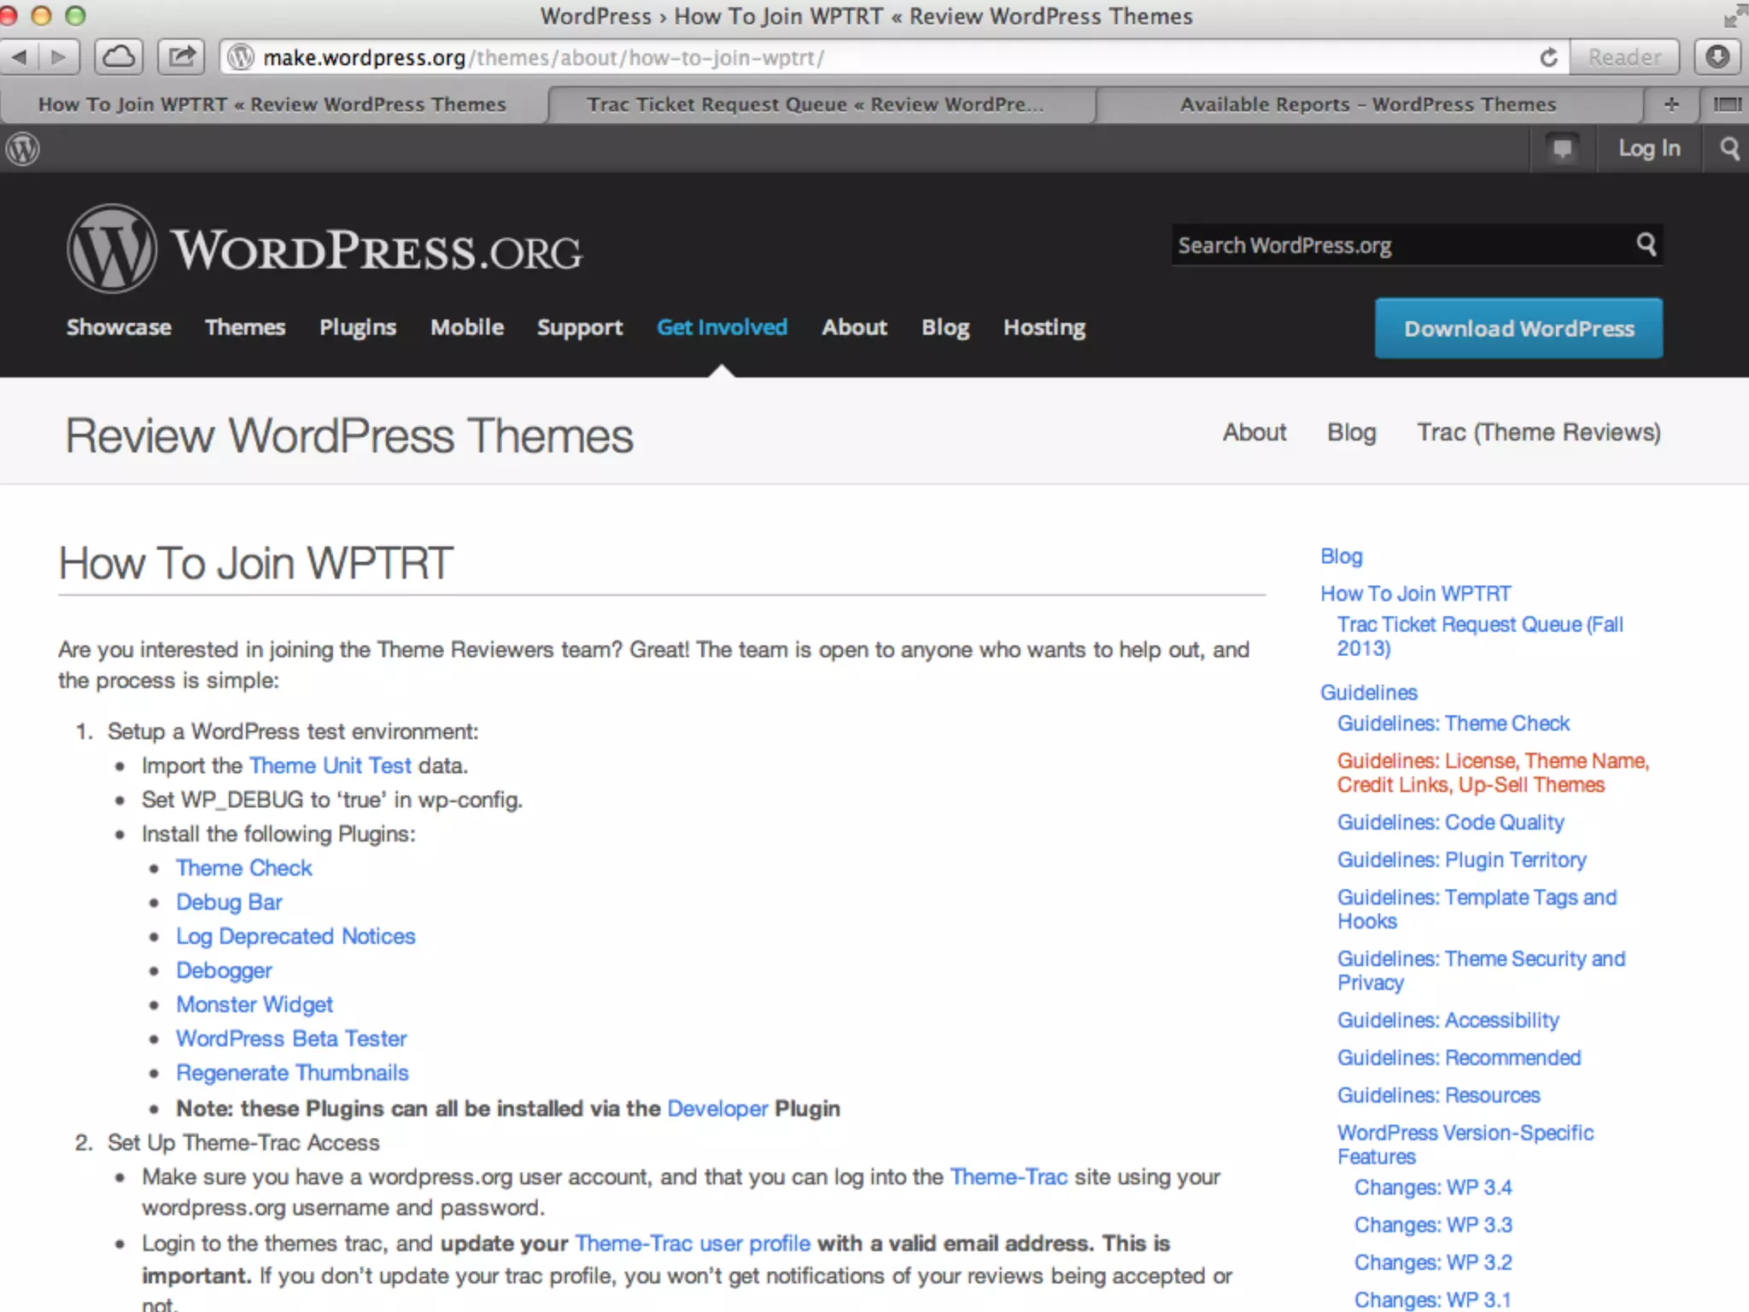
Task: Switch to Trac Ticket Request Queue tab
Action: [815, 104]
